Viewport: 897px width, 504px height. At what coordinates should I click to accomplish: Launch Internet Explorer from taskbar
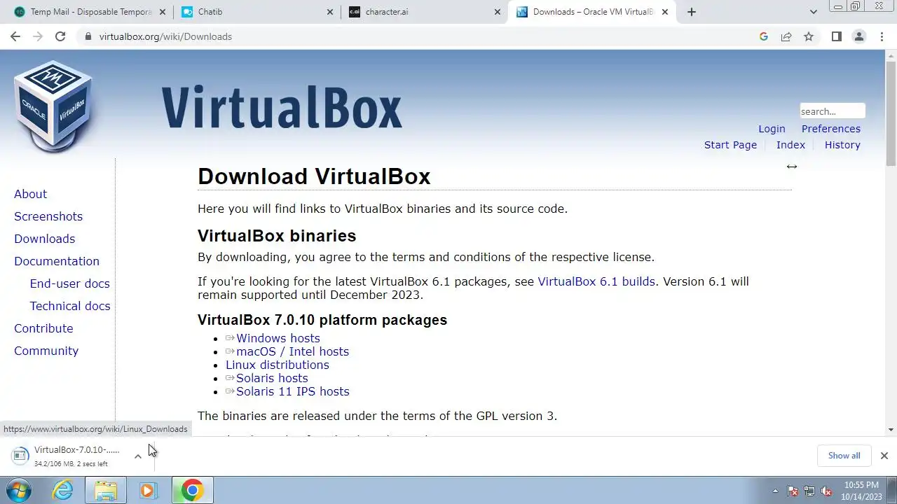coord(63,491)
